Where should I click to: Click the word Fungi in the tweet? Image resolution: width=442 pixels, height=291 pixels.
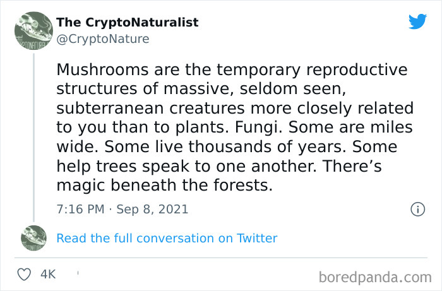click(258, 128)
